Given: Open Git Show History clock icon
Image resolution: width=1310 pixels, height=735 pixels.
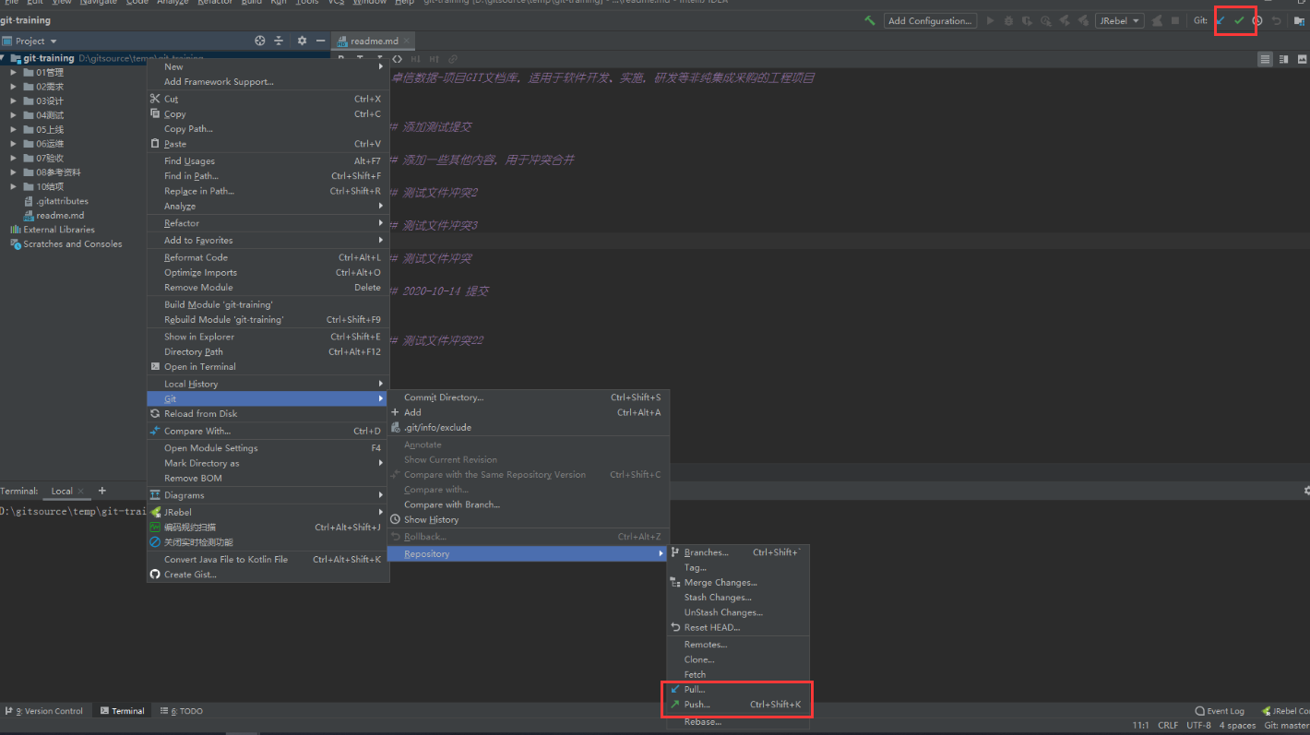Looking at the screenshot, I should (1257, 20).
